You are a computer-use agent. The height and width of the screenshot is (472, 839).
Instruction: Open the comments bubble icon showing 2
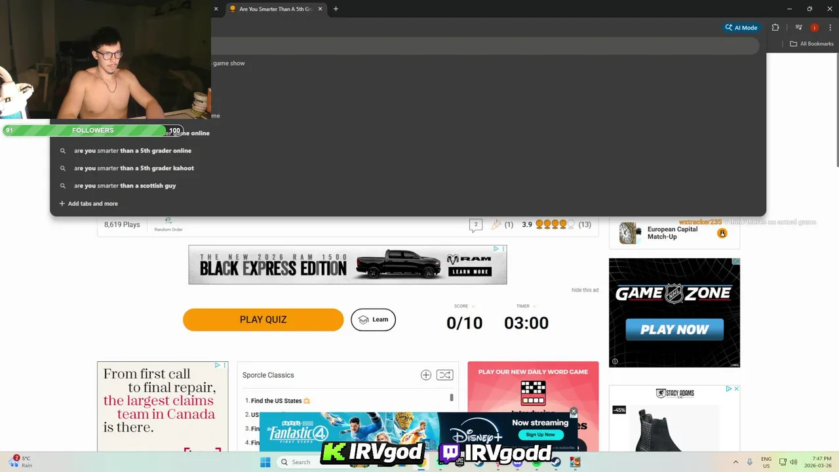coord(476,225)
